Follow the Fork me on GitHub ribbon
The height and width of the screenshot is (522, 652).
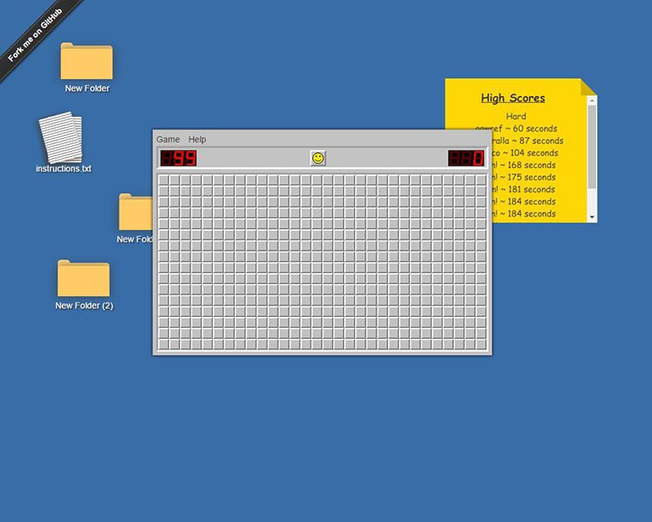(36, 34)
